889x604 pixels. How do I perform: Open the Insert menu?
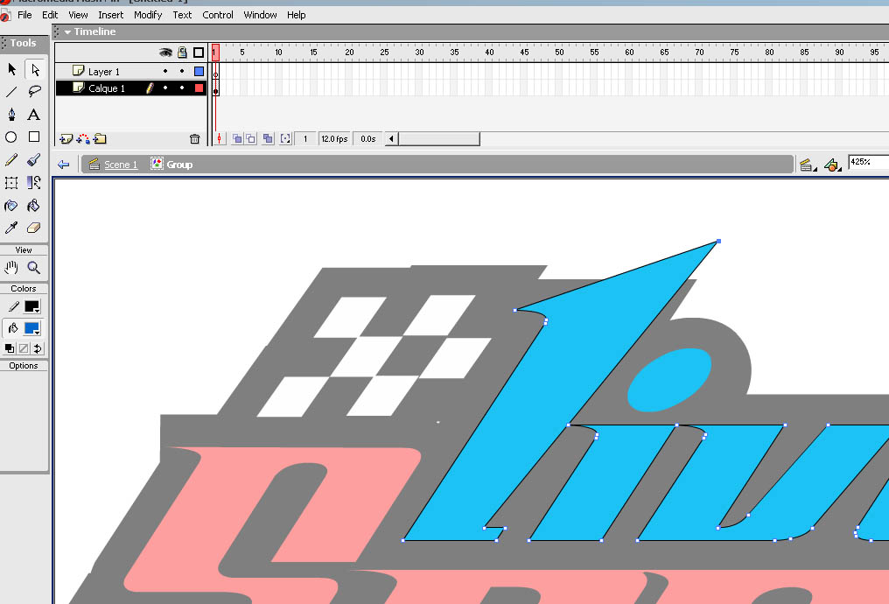[x=110, y=15]
